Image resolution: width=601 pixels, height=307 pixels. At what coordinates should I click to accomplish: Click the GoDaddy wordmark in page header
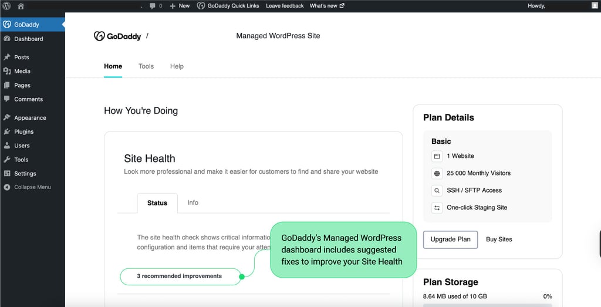click(x=124, y=36)
